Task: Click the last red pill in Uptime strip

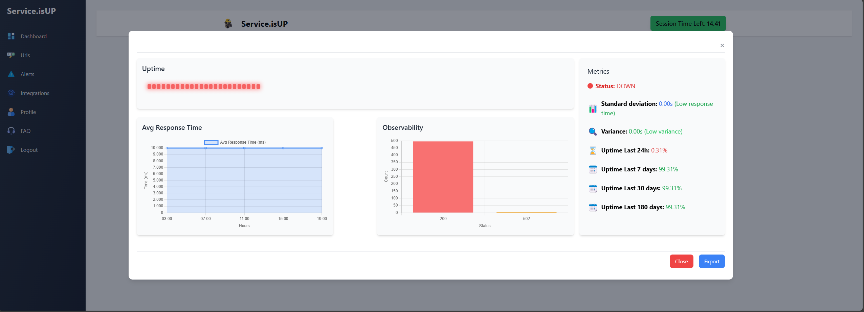Action: click(x=258, y=87)
